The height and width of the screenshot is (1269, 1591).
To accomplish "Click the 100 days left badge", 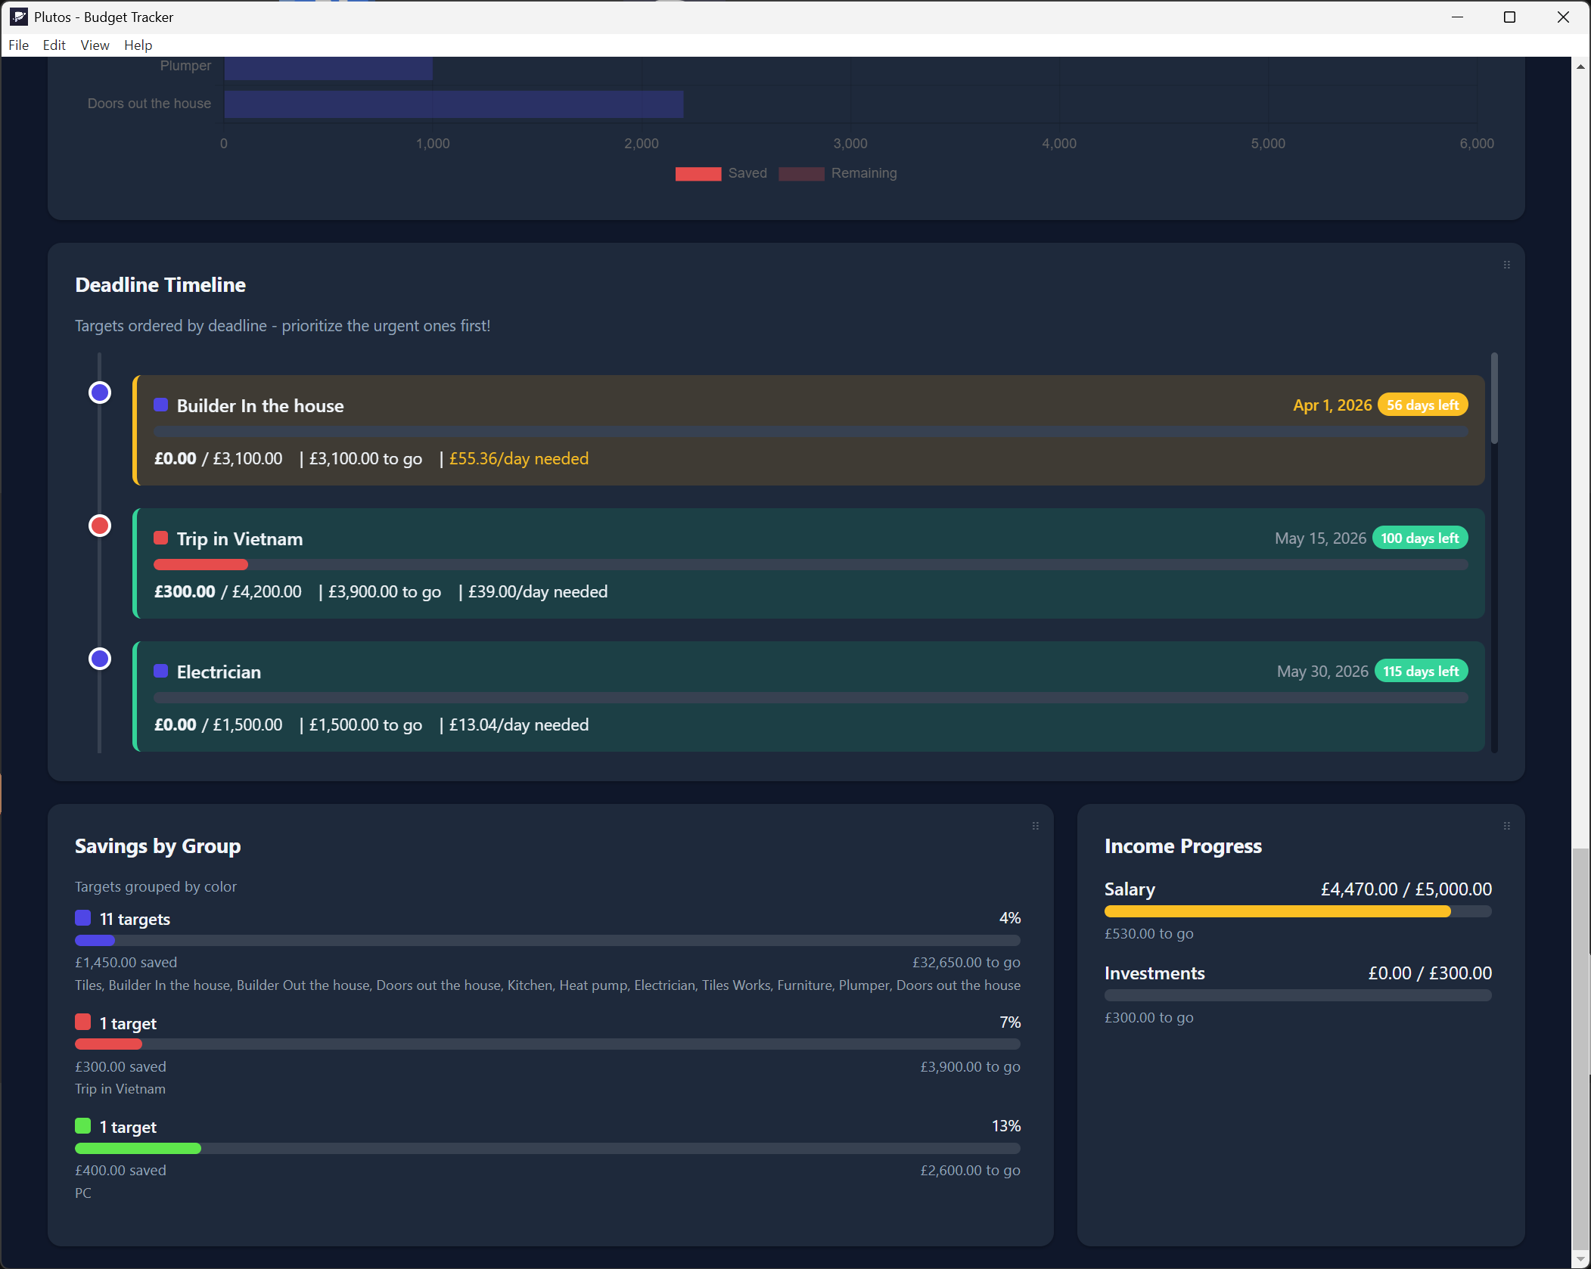I will [x=1419, y=538].
